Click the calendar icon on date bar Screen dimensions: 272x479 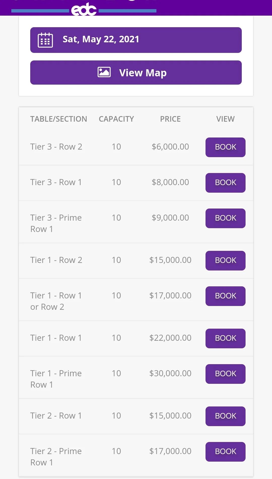[45, 40]
